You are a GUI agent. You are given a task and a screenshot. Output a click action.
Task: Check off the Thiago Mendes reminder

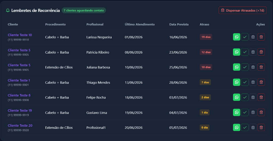(245, 82)
